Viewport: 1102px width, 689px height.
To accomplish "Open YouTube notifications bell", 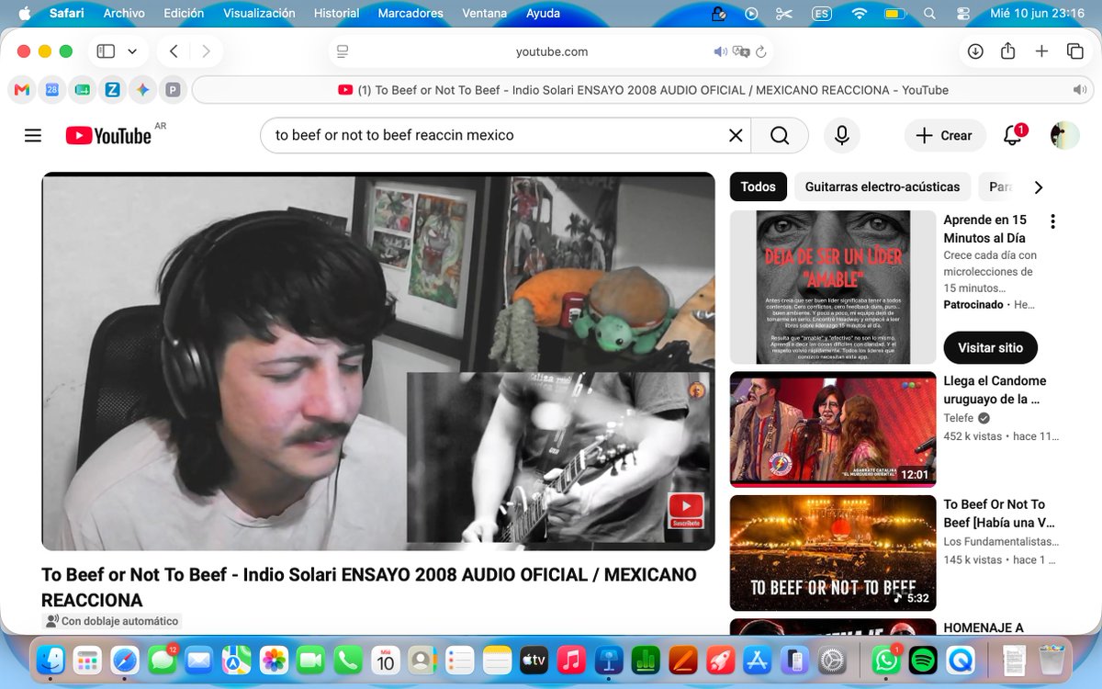I will tap(1013, 135).
